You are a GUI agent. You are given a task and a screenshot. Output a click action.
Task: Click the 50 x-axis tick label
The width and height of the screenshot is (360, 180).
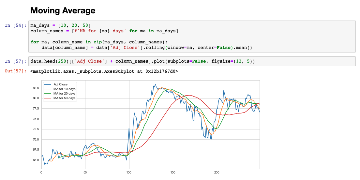pos(85,172)
